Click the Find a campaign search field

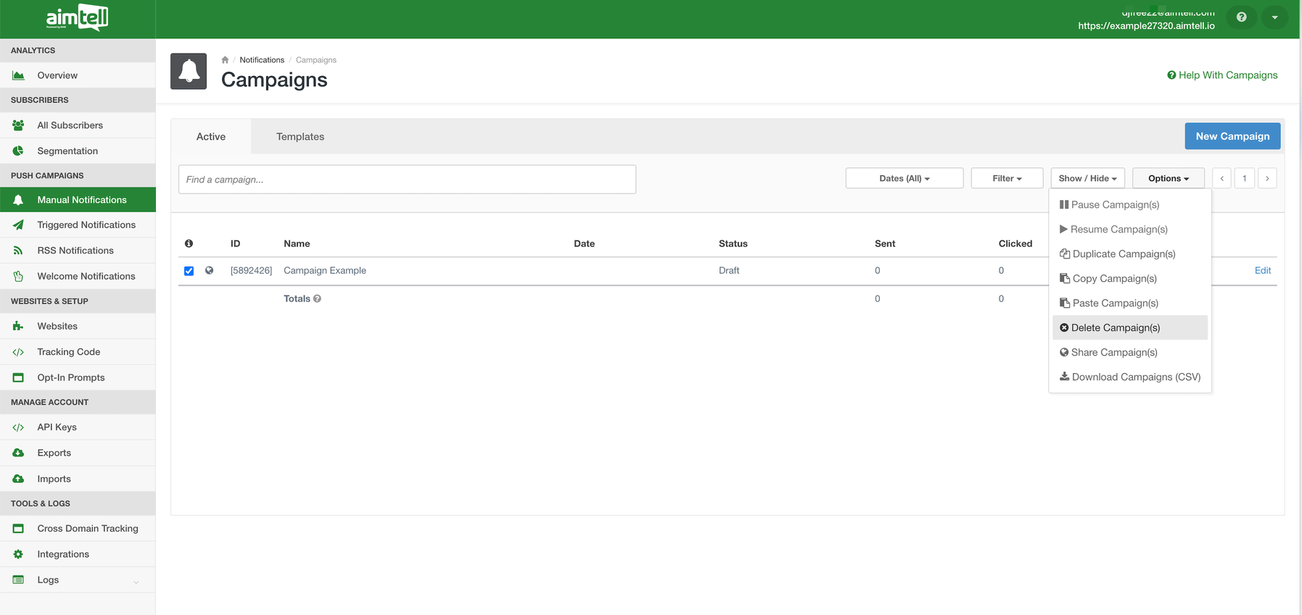pos(407,180)
